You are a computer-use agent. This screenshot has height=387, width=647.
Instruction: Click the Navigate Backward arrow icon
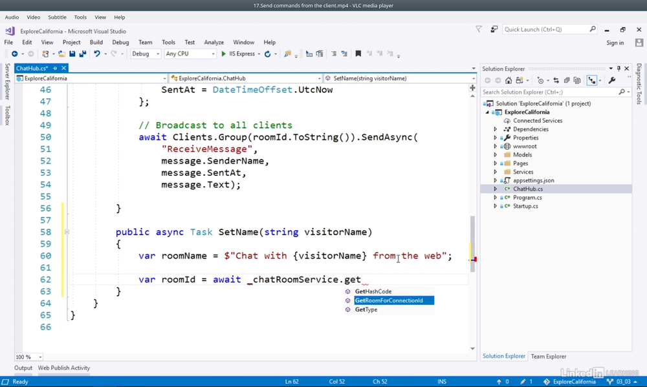[x=14, y=54]
